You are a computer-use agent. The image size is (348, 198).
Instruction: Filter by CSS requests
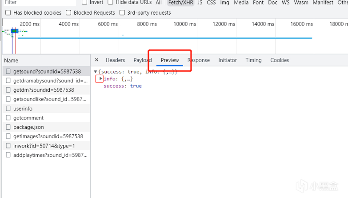point(211,2)
